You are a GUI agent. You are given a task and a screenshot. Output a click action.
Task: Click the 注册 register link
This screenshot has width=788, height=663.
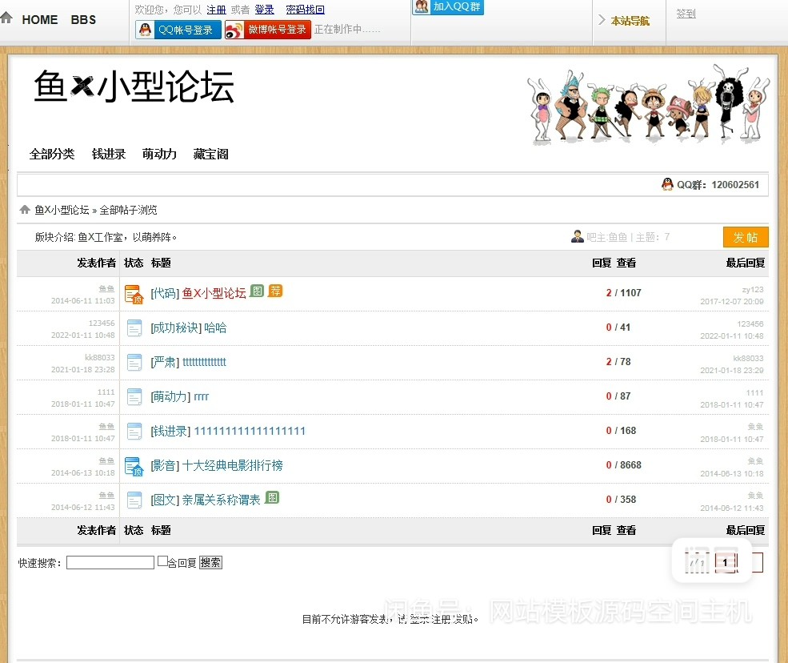[x=216, y=10]
